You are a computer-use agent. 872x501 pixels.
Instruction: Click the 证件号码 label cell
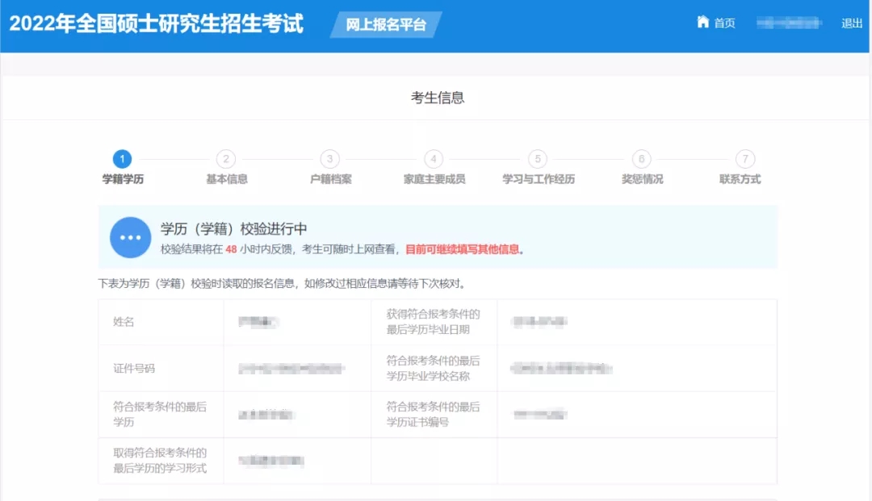coord(161,368)
